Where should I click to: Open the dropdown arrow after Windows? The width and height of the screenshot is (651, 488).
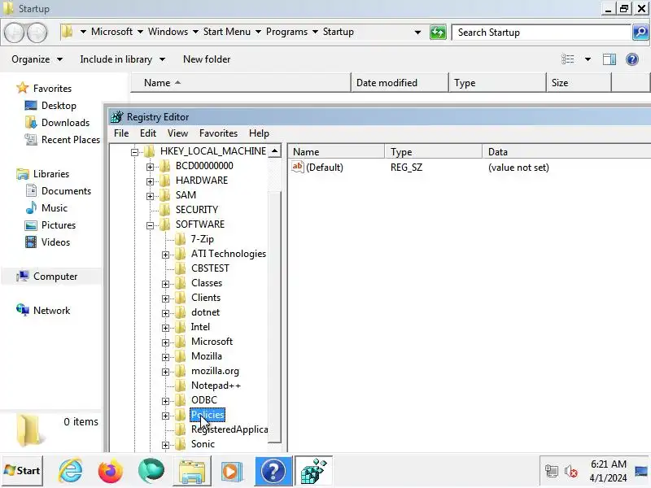[x=195, y=32]
